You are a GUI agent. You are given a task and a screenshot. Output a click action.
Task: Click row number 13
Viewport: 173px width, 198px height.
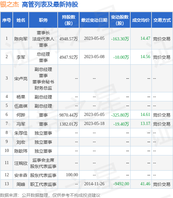tap(7, 184)
